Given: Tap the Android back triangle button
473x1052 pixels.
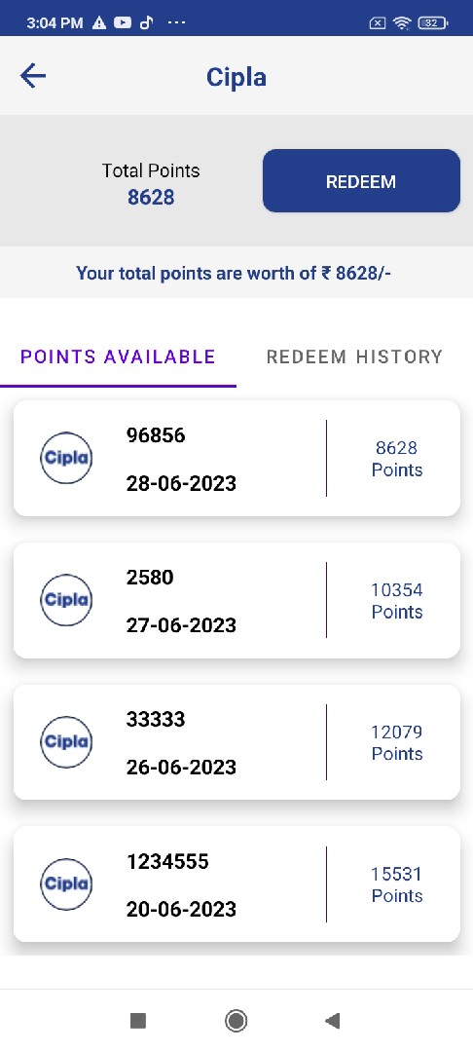Looking at the screenshot, I should pos(332,1021).
